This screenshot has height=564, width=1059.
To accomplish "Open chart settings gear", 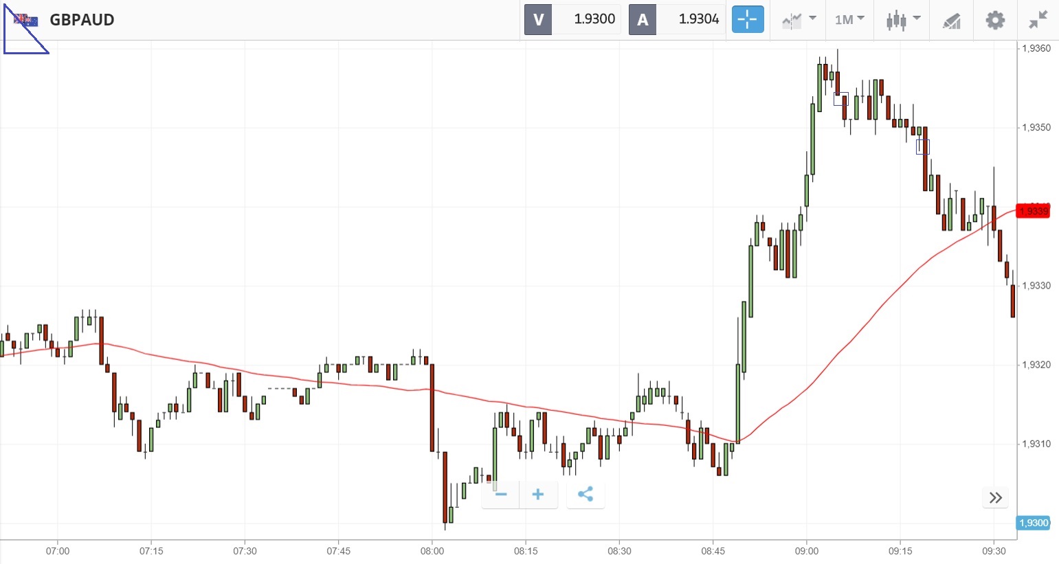I will click(994, 20).
